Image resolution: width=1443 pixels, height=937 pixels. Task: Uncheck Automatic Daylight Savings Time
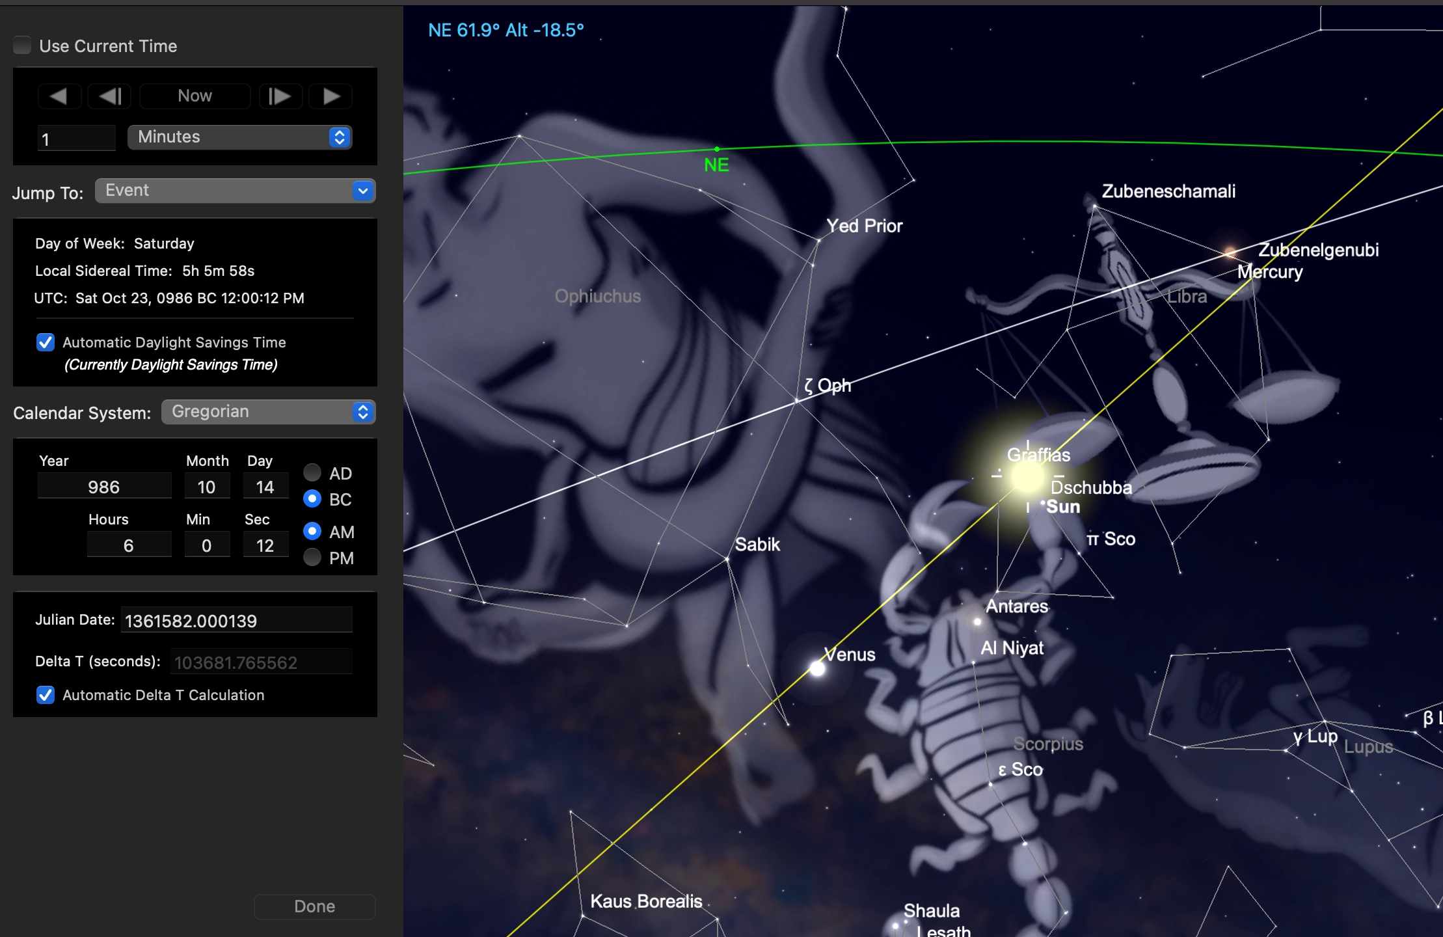point(46,342)
